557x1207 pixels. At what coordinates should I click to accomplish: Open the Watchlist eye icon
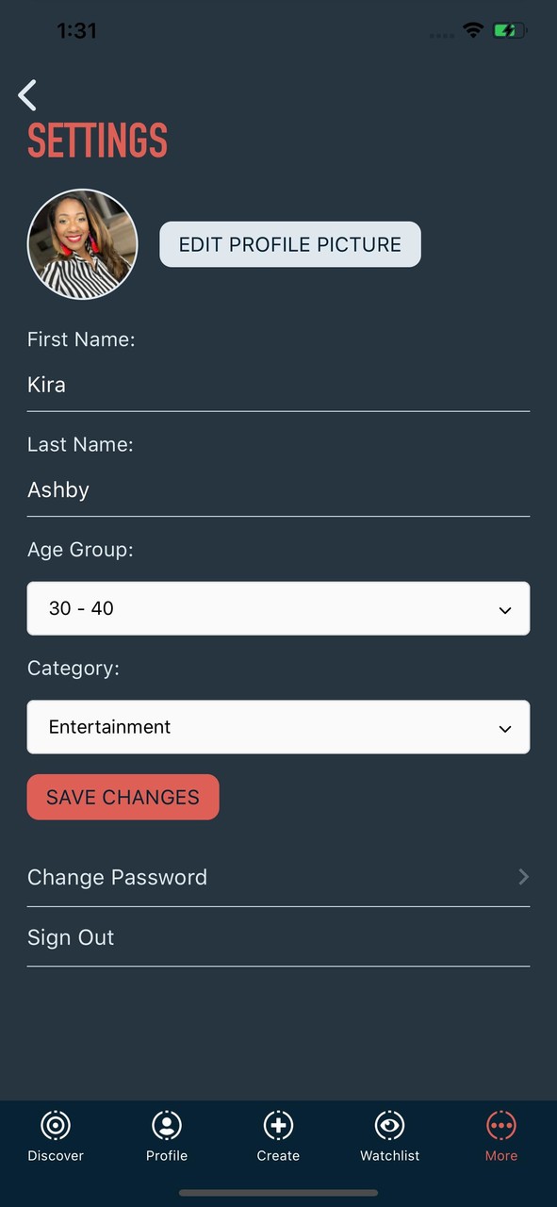click(389, 1126)
